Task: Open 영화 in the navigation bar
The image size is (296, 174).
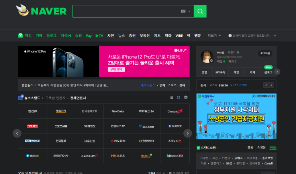Action: click(x=168, y=35)
